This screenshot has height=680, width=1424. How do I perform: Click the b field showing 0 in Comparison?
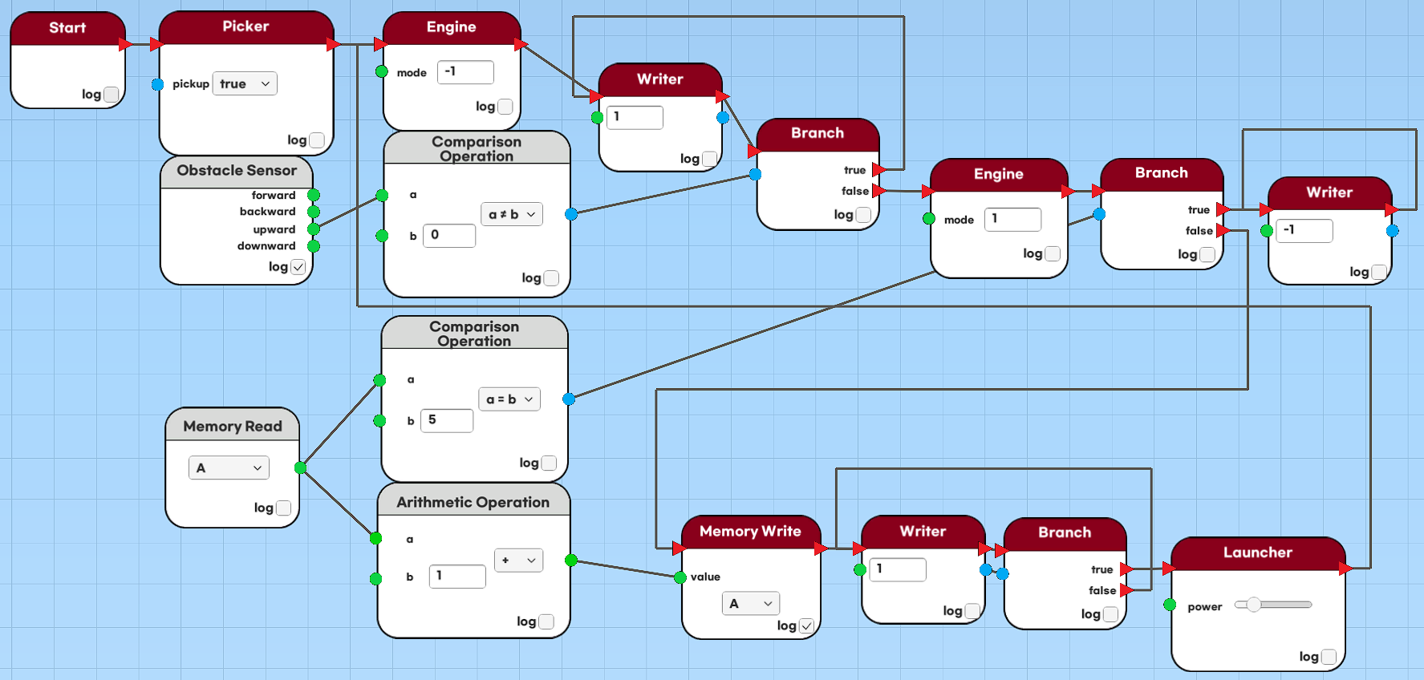click(x=449, y=236)
